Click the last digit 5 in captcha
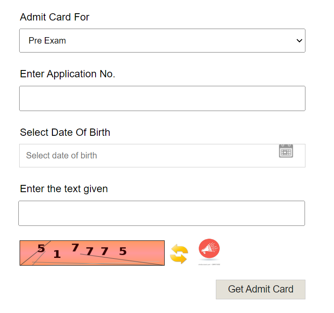This screenshot has width=334, height=313. pyautogui.click(x=123, y=252)
